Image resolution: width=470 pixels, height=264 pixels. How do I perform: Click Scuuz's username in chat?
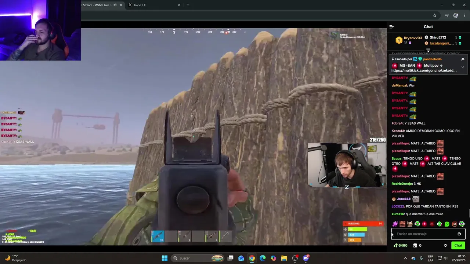click(x=397, y=158)
